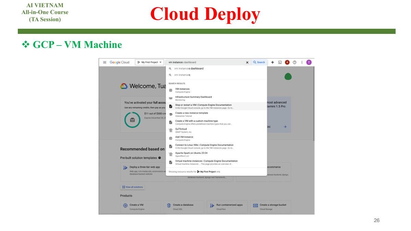Click the blue Search button
Screen dimensions: 411x231
point(259,62)
